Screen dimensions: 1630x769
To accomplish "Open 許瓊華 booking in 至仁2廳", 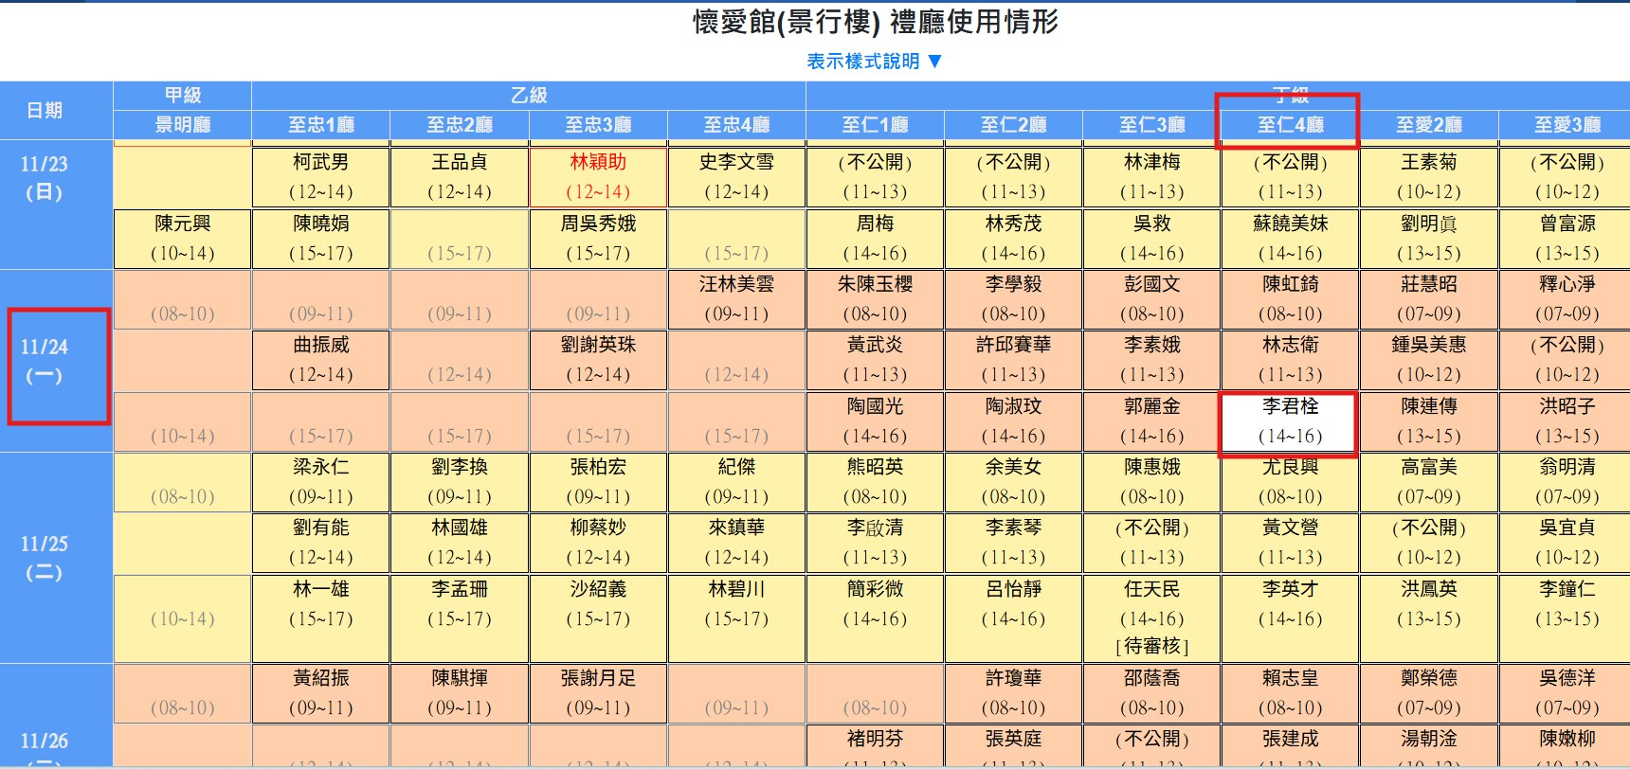I will pyautogui.click(x=1013, y=692).
